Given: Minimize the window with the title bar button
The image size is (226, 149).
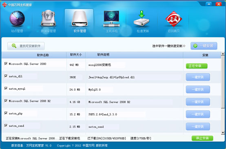Looking at the screenshot, I should point(209,4).
